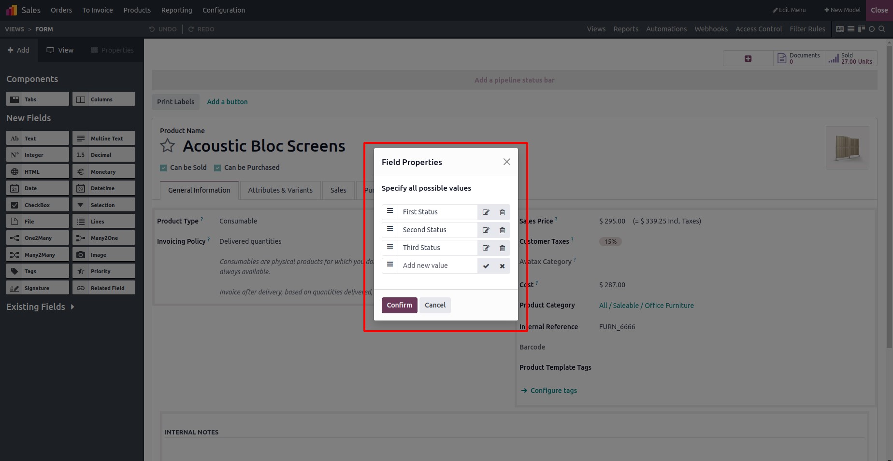This screenshot has width=893, height=461.
Task: Select the Tags field component
Action: click(38, 271)
